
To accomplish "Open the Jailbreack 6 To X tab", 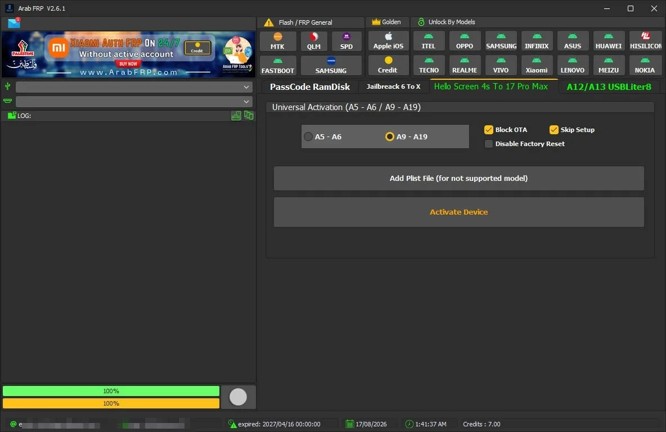I will [x=393, y=87].
